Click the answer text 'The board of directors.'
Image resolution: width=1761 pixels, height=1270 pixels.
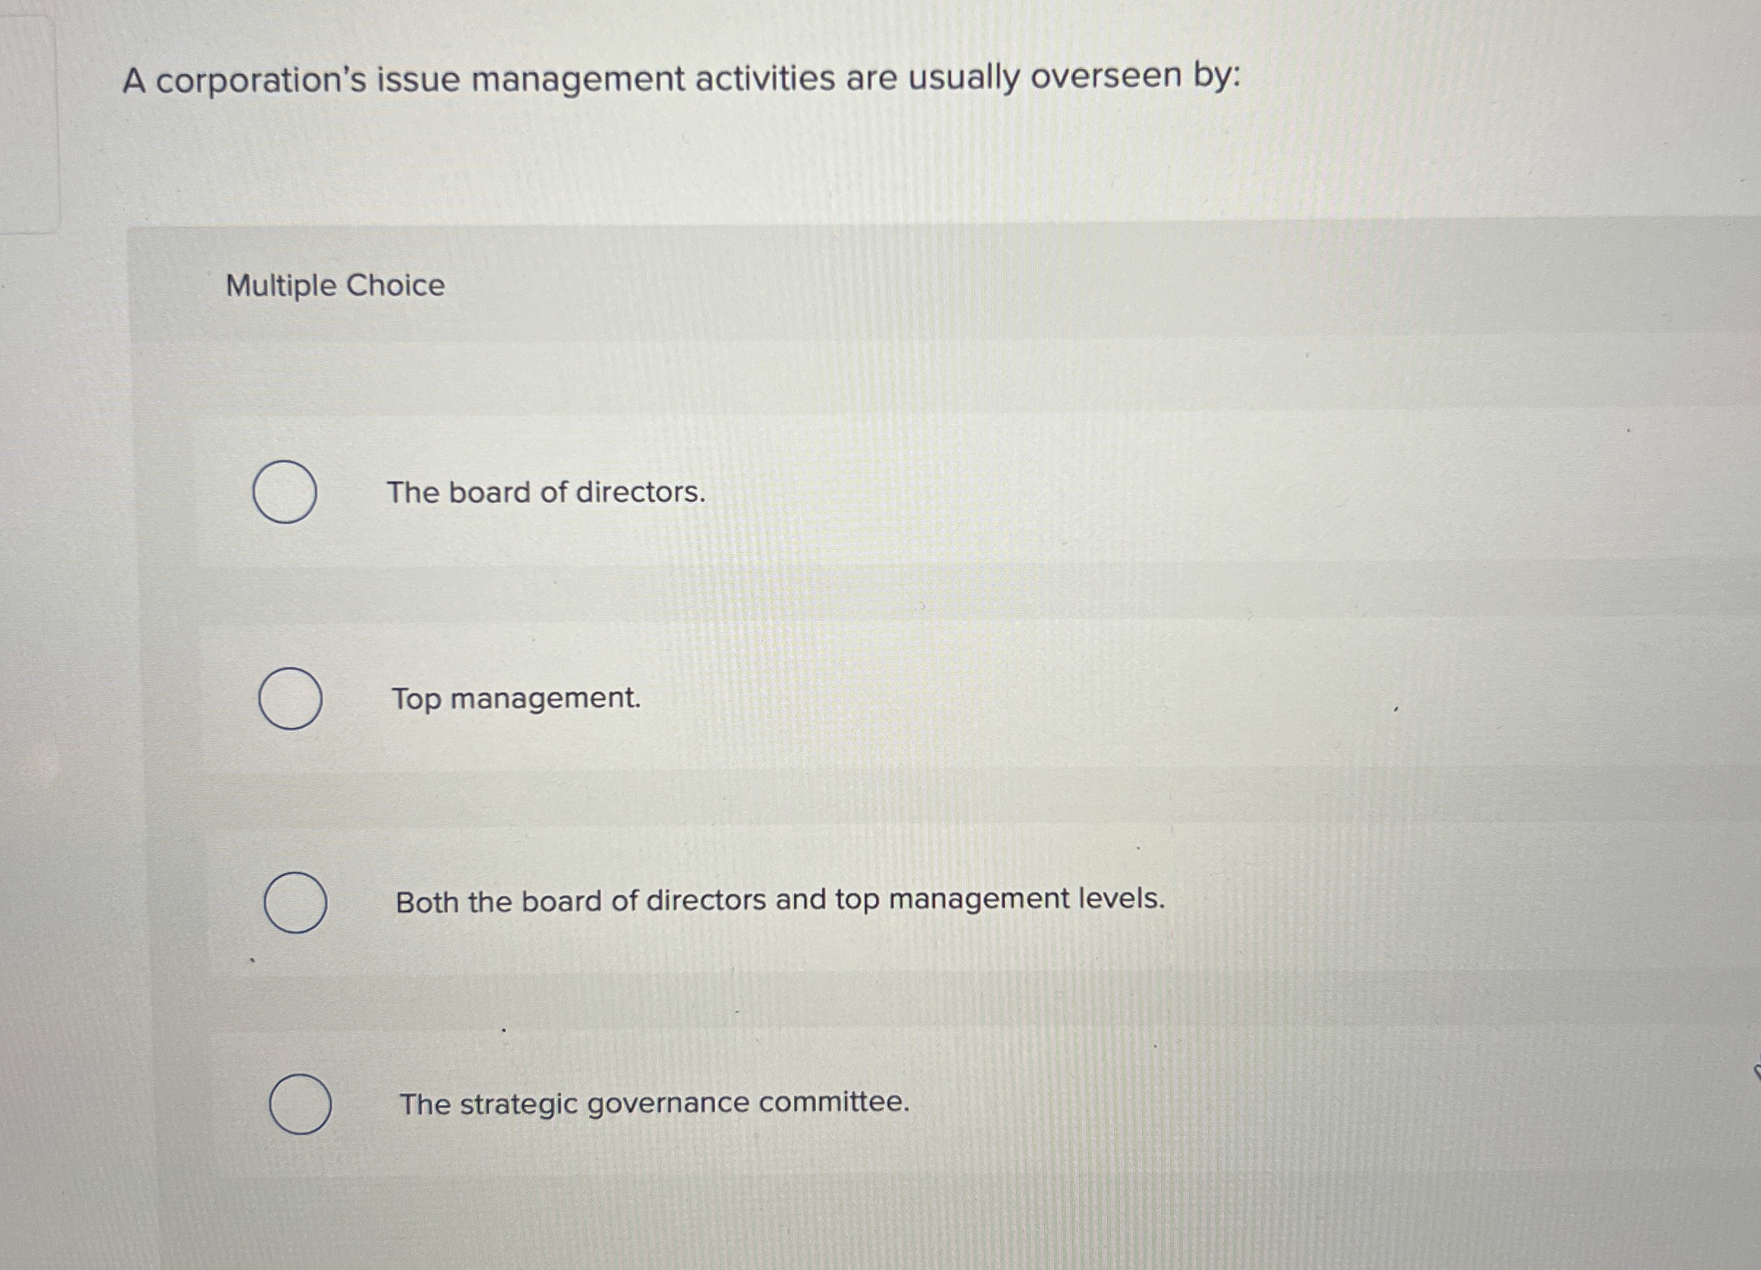click(546, 493)
